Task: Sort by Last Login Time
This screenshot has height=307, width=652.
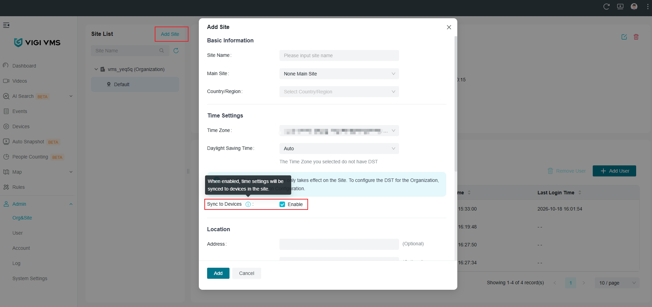Action: (x=580, y=193)
